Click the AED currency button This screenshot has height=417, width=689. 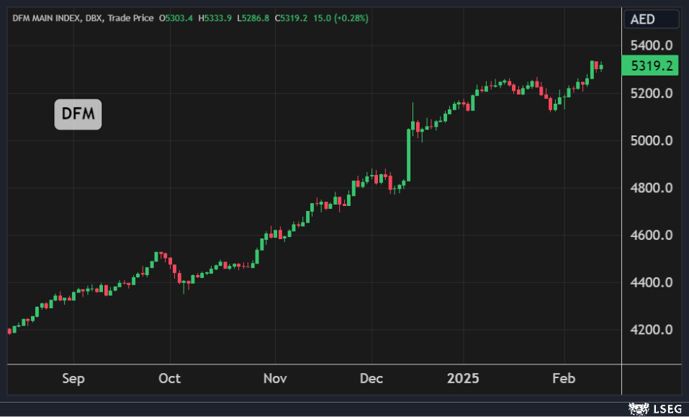click(642, 19)
